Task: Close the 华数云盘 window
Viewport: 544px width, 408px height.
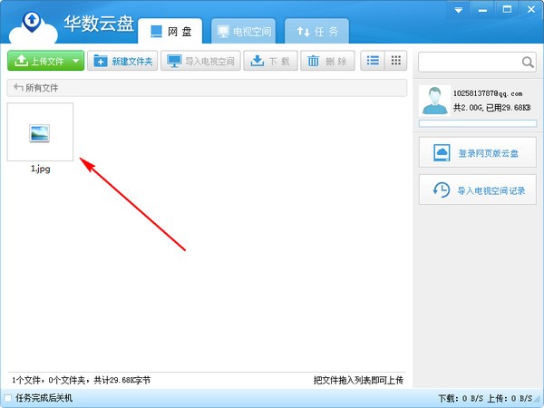Action: tap(531, 9)
